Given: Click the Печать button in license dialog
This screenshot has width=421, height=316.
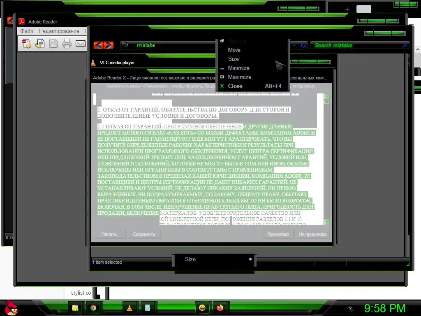Looking at the screenshot, I should pos(109,234).
